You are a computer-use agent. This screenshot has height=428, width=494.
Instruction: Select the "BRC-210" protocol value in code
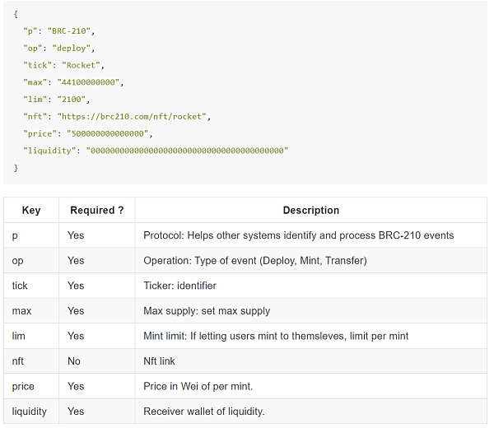coord(69,30)
